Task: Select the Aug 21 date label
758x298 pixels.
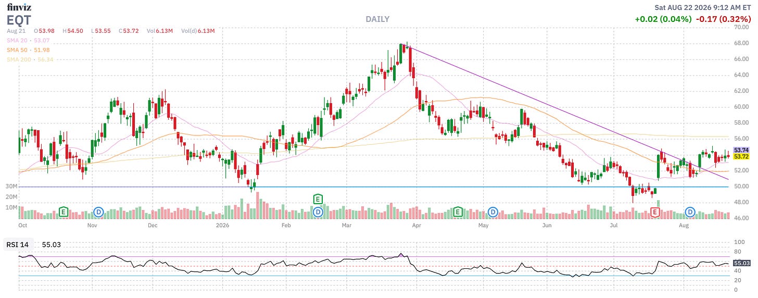Action: (15, 31)
